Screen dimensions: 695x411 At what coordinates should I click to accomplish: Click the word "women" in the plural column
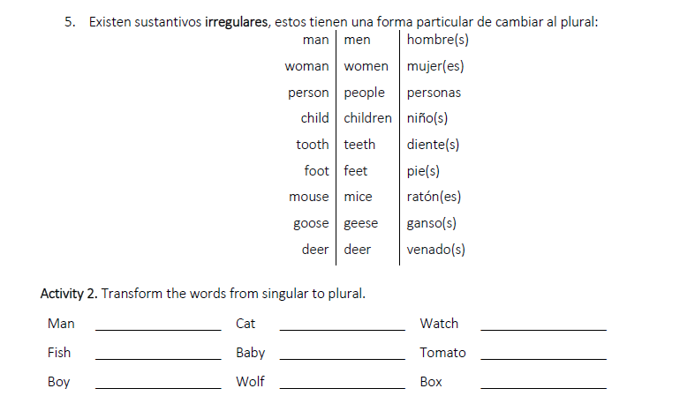click(x=366, y=66)
